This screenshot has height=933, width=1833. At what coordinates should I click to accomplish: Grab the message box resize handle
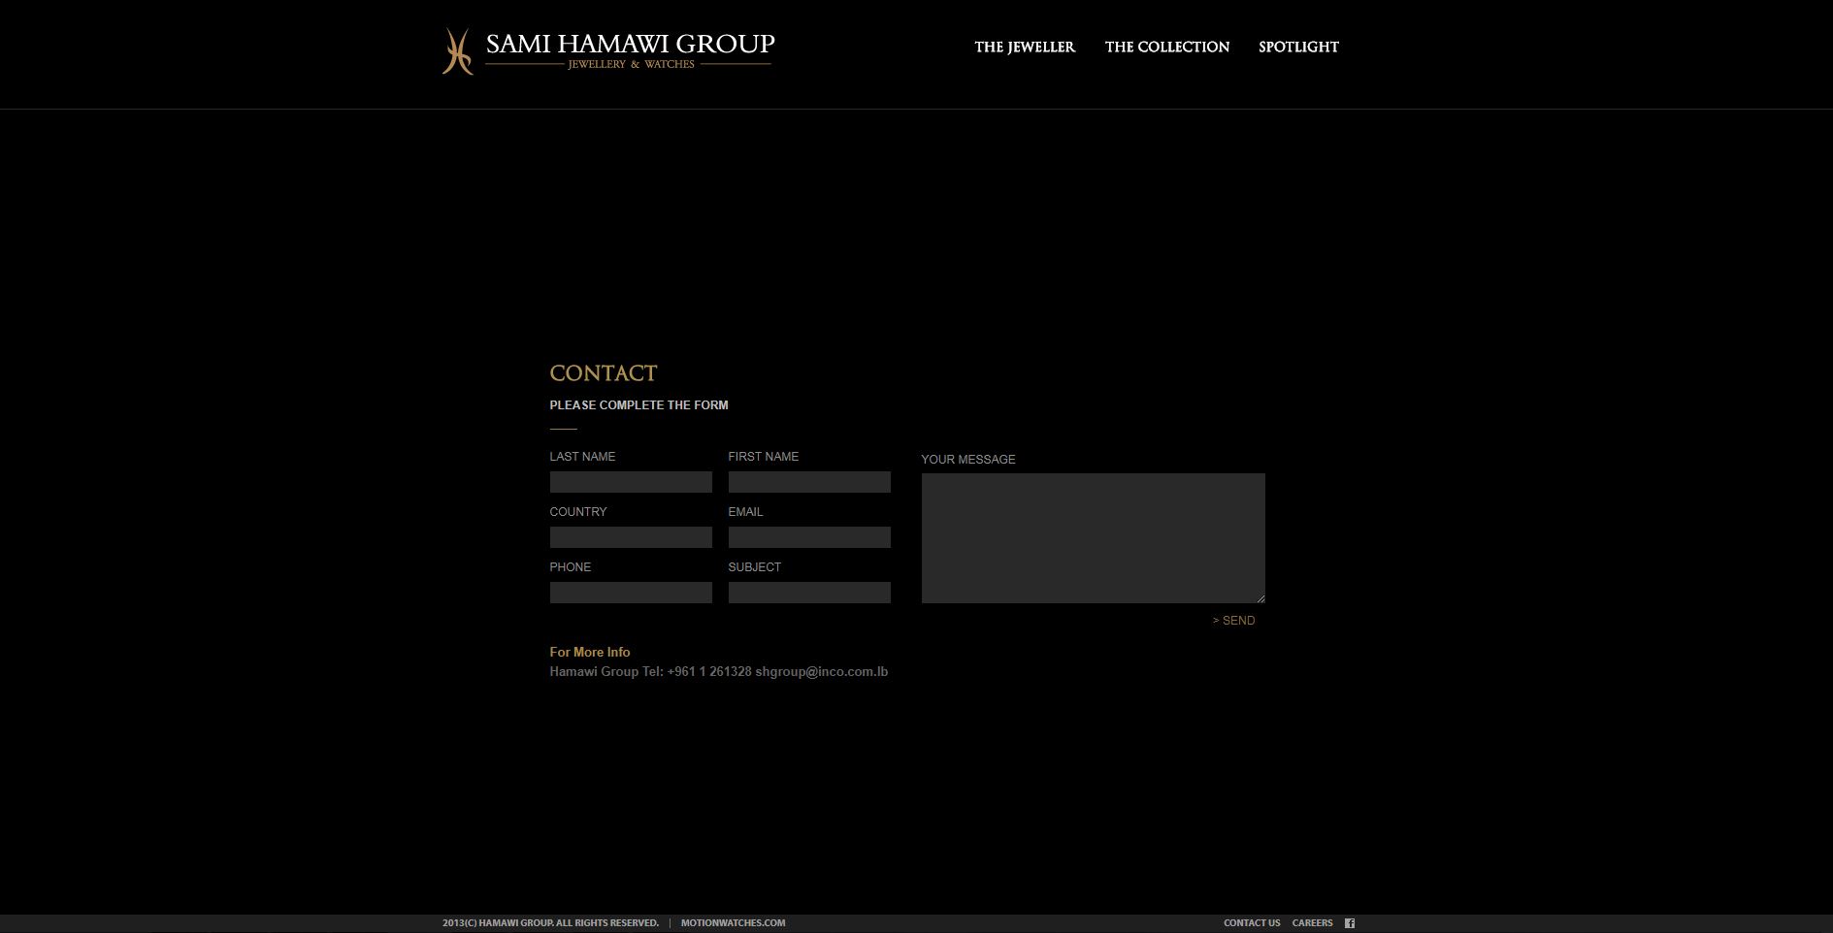[x=1260, y=598]
